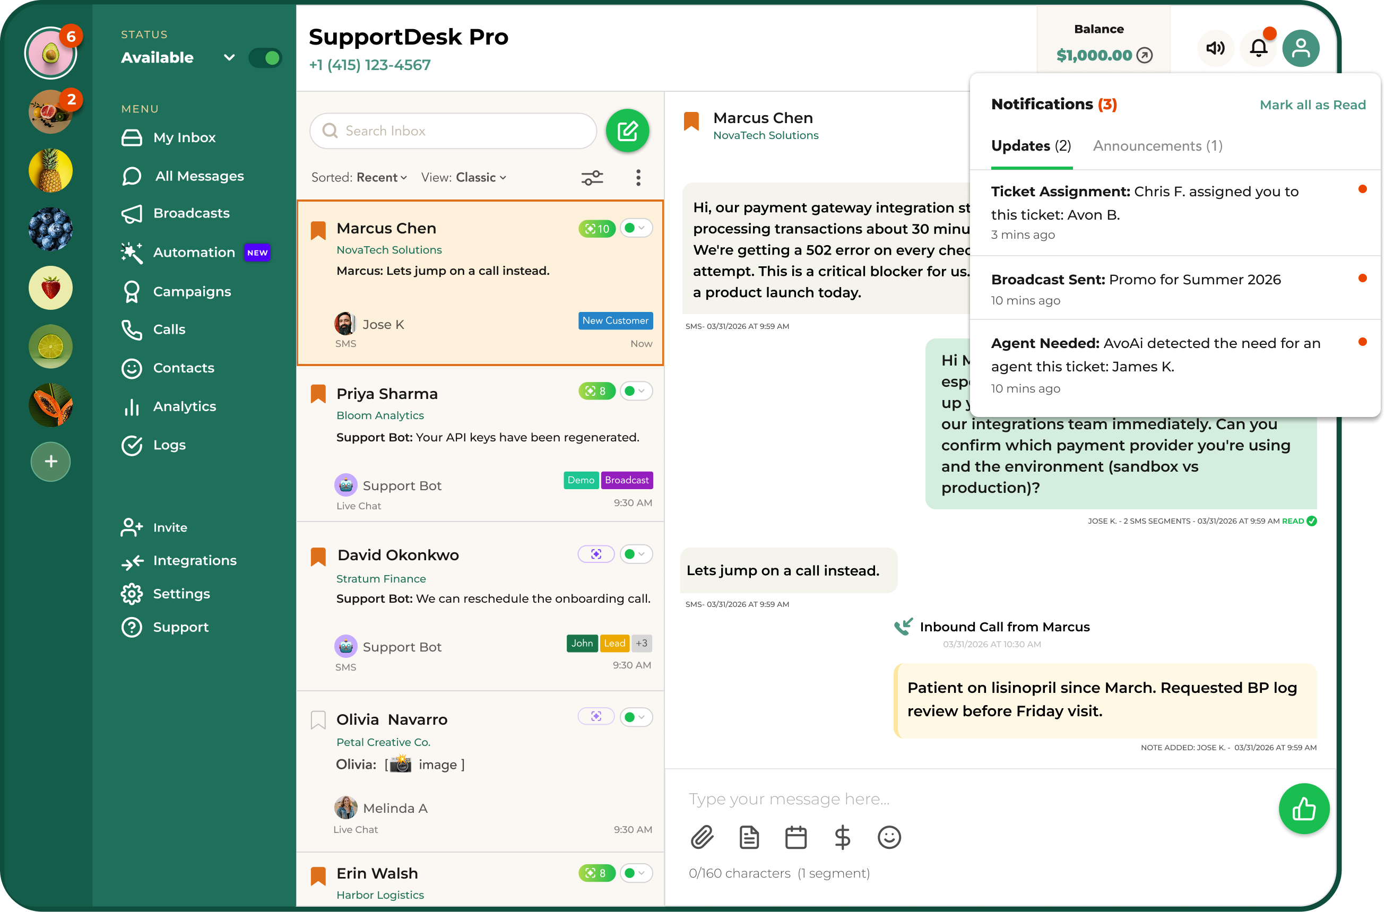Open Priya Sharma's status dropdown
This screenshot has height=912, width=1385.
[x=636, y=391]
